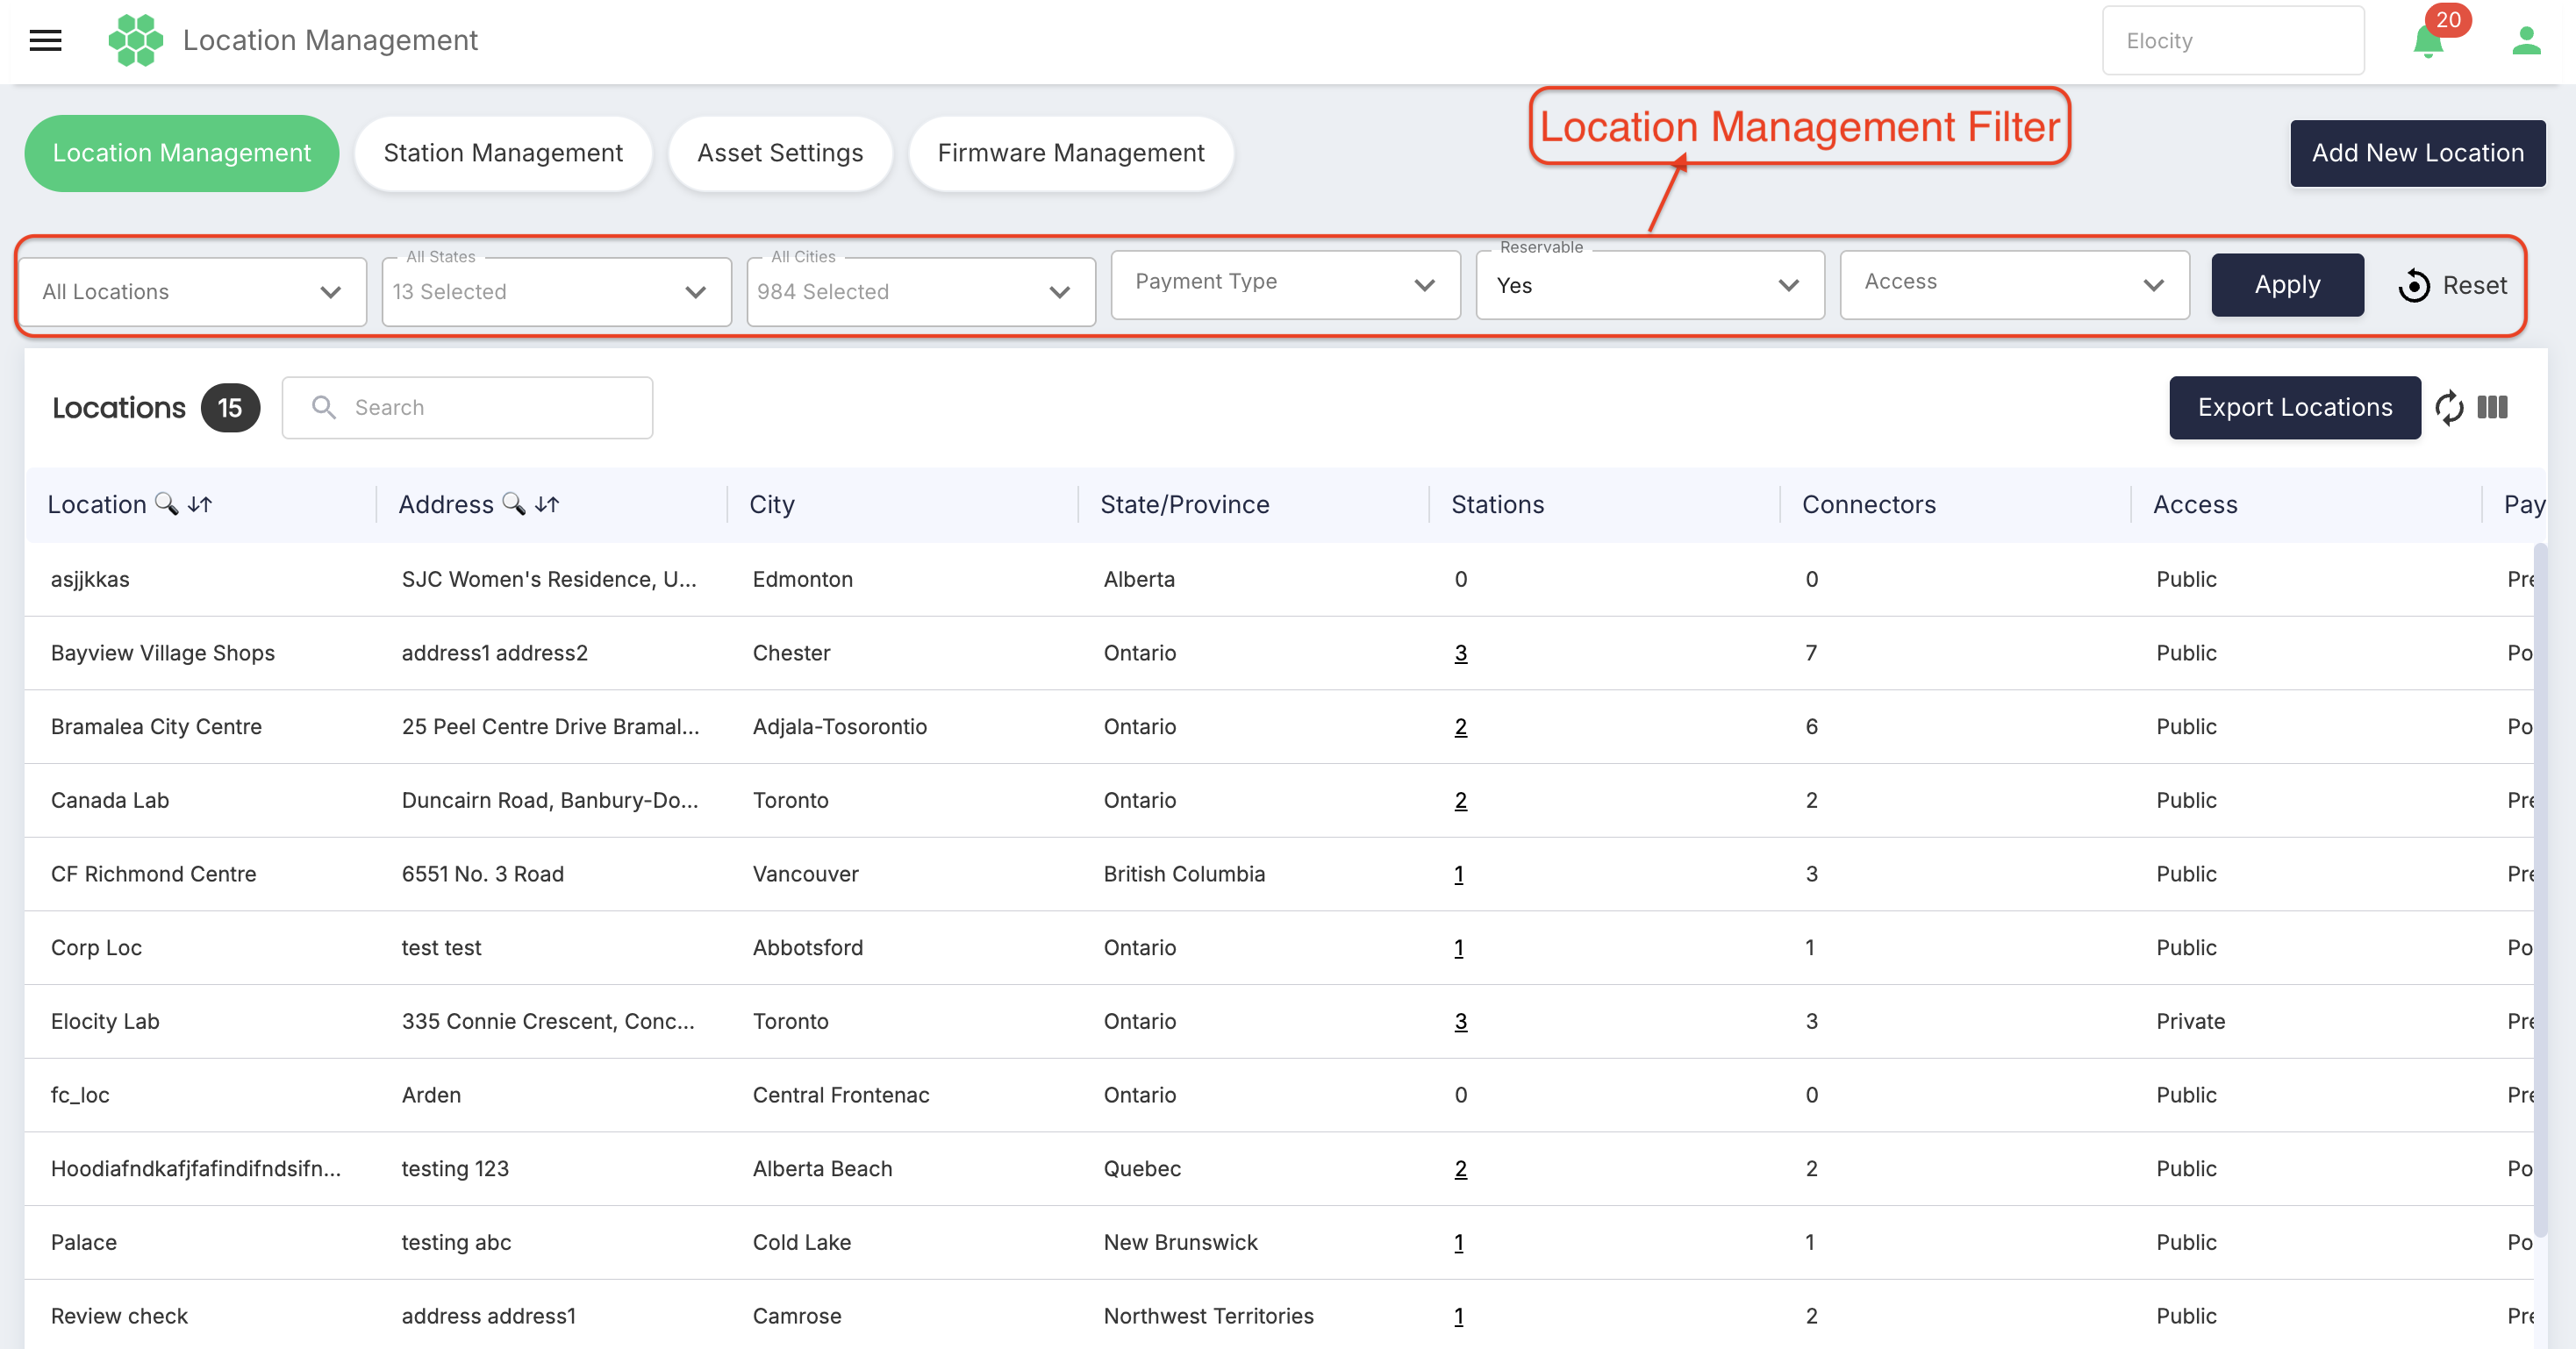
Task: Click the locations count badge 15
Action: click(x=230, y=408)
